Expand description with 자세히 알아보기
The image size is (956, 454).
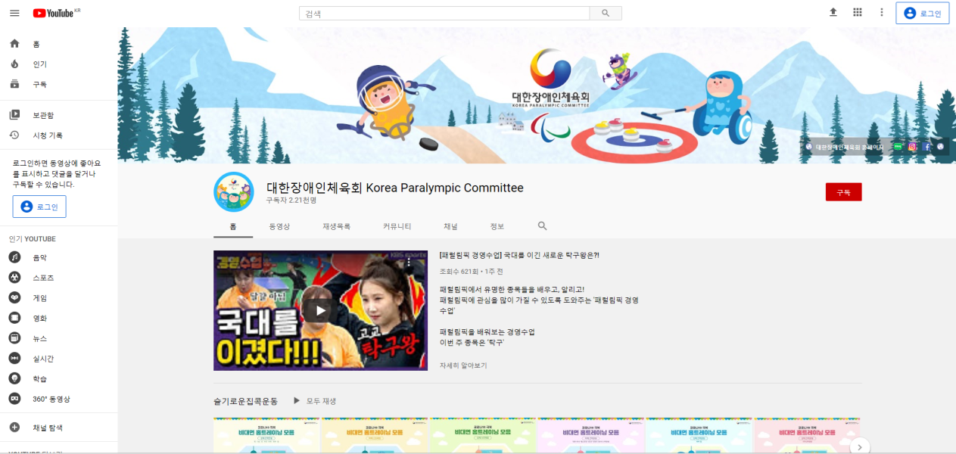tap(463, 365)
